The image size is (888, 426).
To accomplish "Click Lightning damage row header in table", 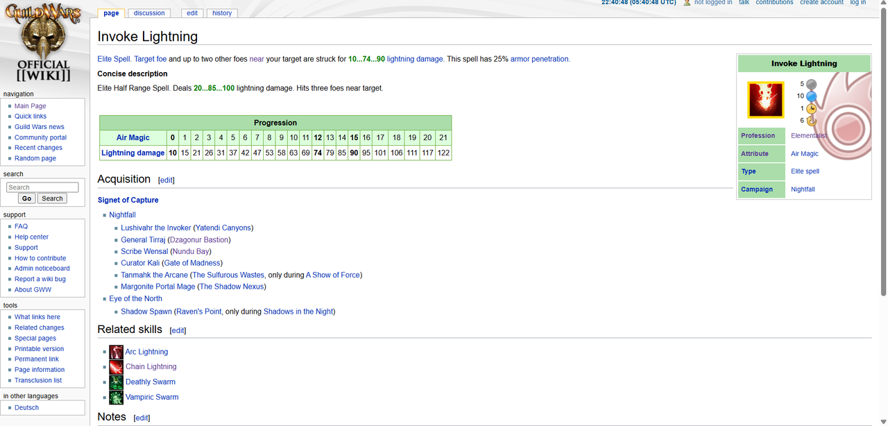I will point(133,153).
